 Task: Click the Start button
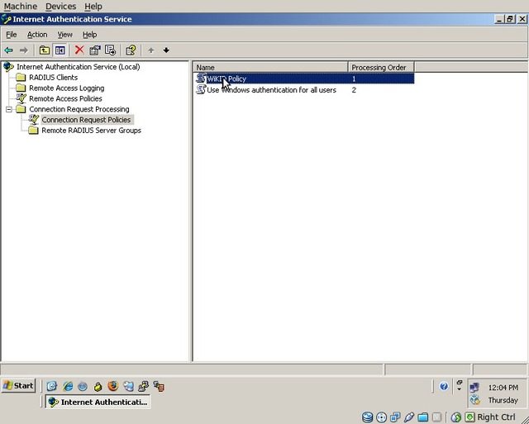click(x=18, y=385)
